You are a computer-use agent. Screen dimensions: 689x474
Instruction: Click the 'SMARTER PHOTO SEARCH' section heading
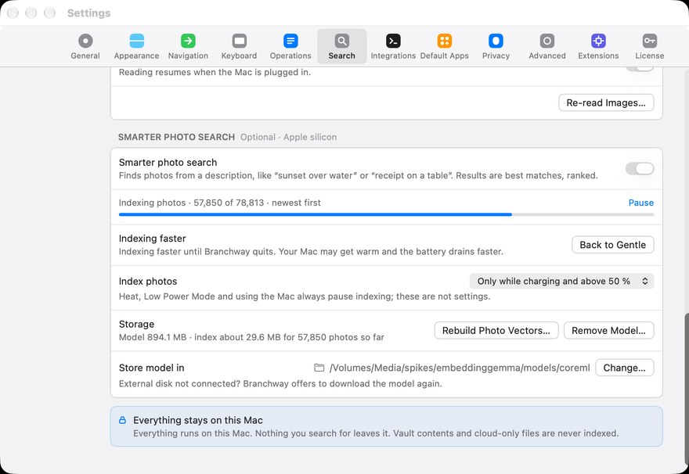(176, 137)
